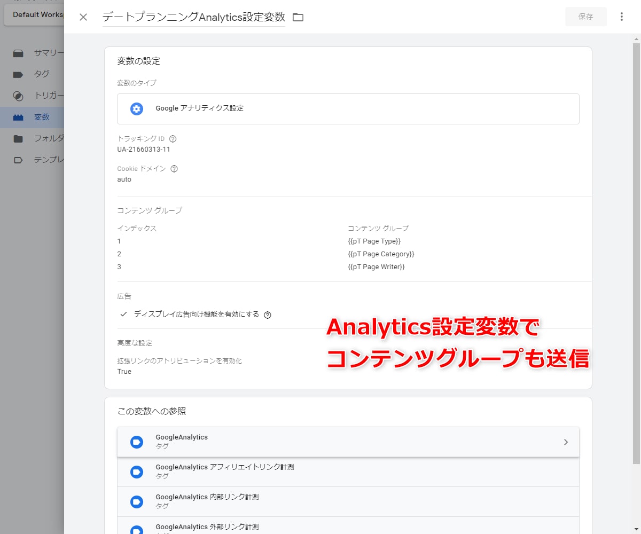This screenshot has width=641, height=534.
Task: Click the サマリー sidebar icon
Action: [18, 53]
